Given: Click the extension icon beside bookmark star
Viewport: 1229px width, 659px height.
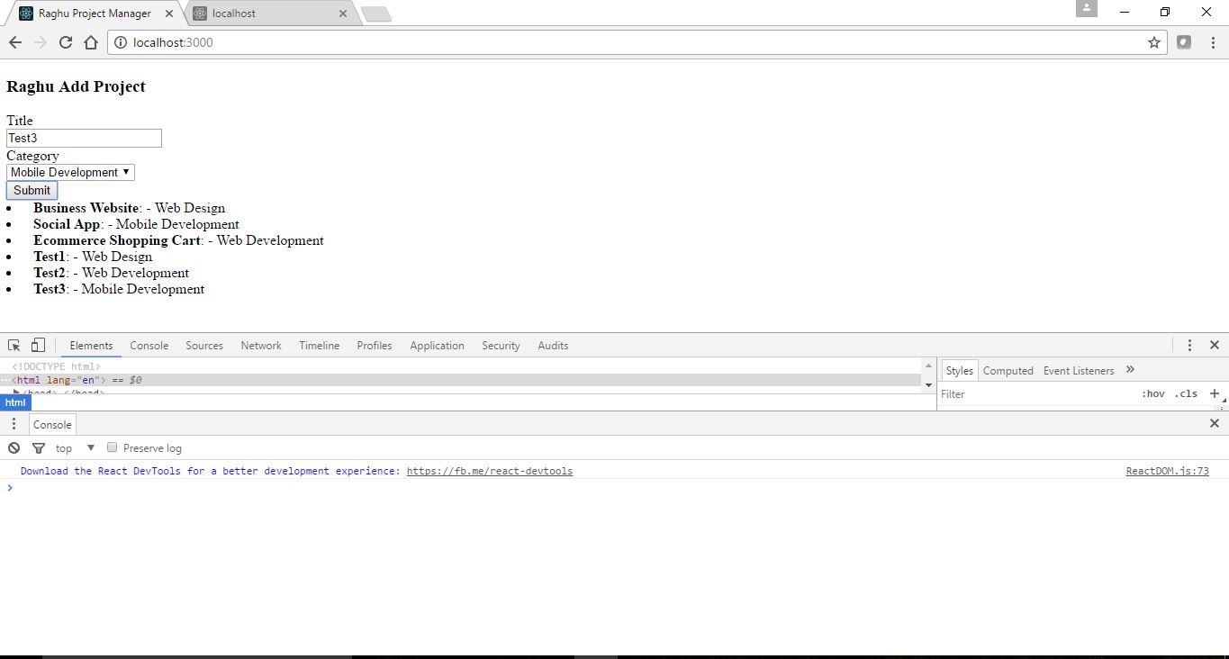Looking at the screenshot, I should coord(1184,42).
